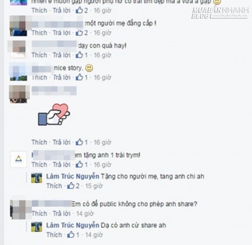Image resolution: width=252 pixels, height=245 pixels.
Task: Click Trả lời under 'Em có để public' comment
Action: click(x=61, y=214)
